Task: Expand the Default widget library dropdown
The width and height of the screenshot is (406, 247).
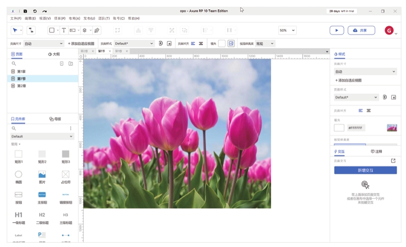Action: coord(42,136)
